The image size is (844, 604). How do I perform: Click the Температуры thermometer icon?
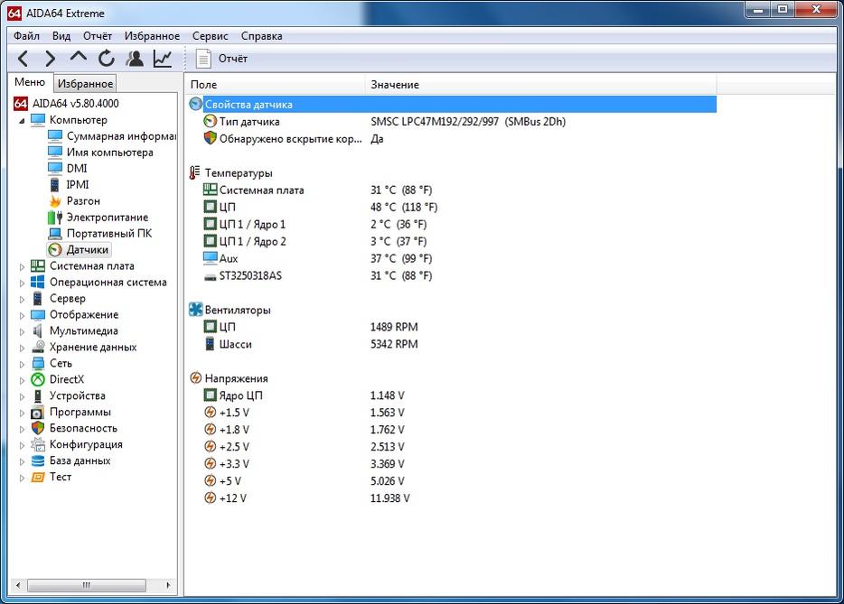click(195, 172)
